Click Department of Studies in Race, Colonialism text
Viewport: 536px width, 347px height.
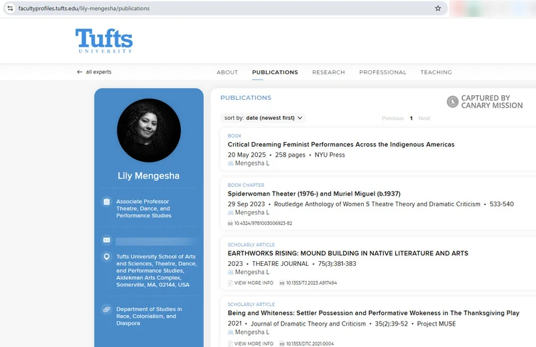click(149, 316)
